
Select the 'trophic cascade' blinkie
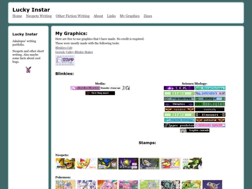[195, 130]
